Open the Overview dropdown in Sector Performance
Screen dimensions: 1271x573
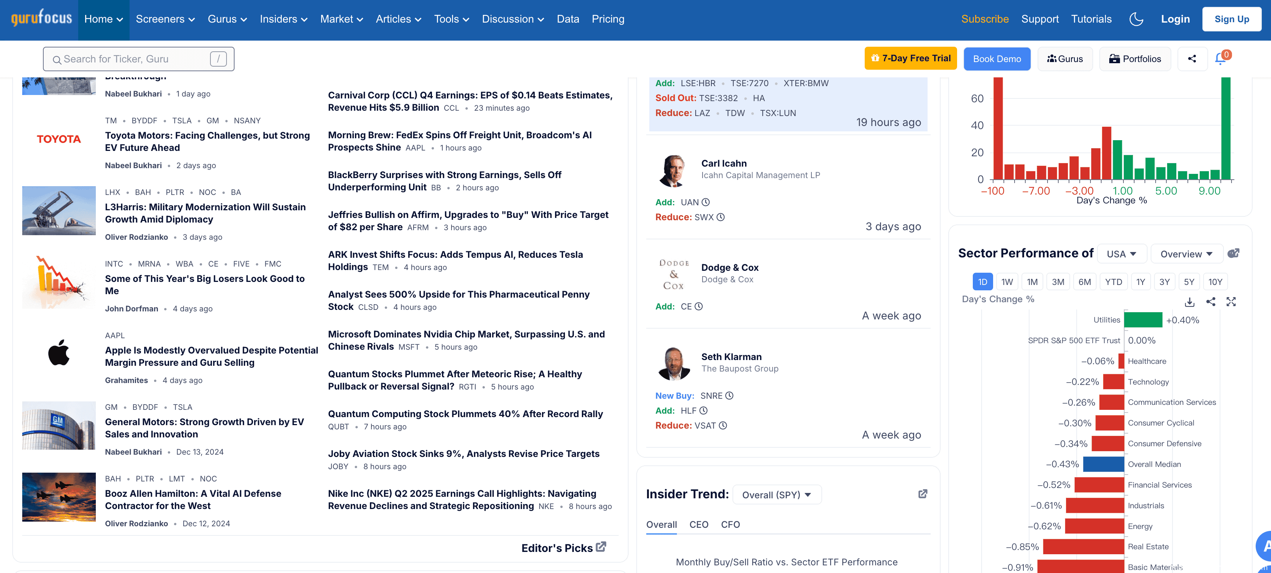pyautogui.click(x=1186, y=254)
